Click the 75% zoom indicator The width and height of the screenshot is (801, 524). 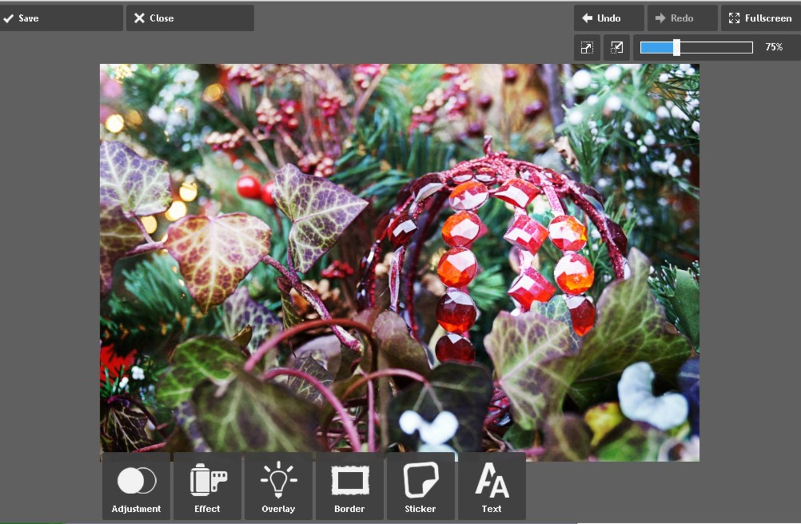pyautogui.click(x=773, y=47)
